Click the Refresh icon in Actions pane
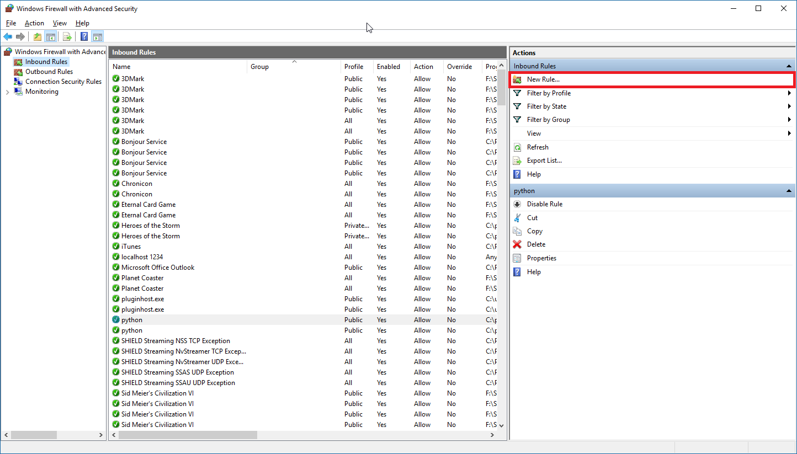The image size is (797, 454). coord(517,147)
